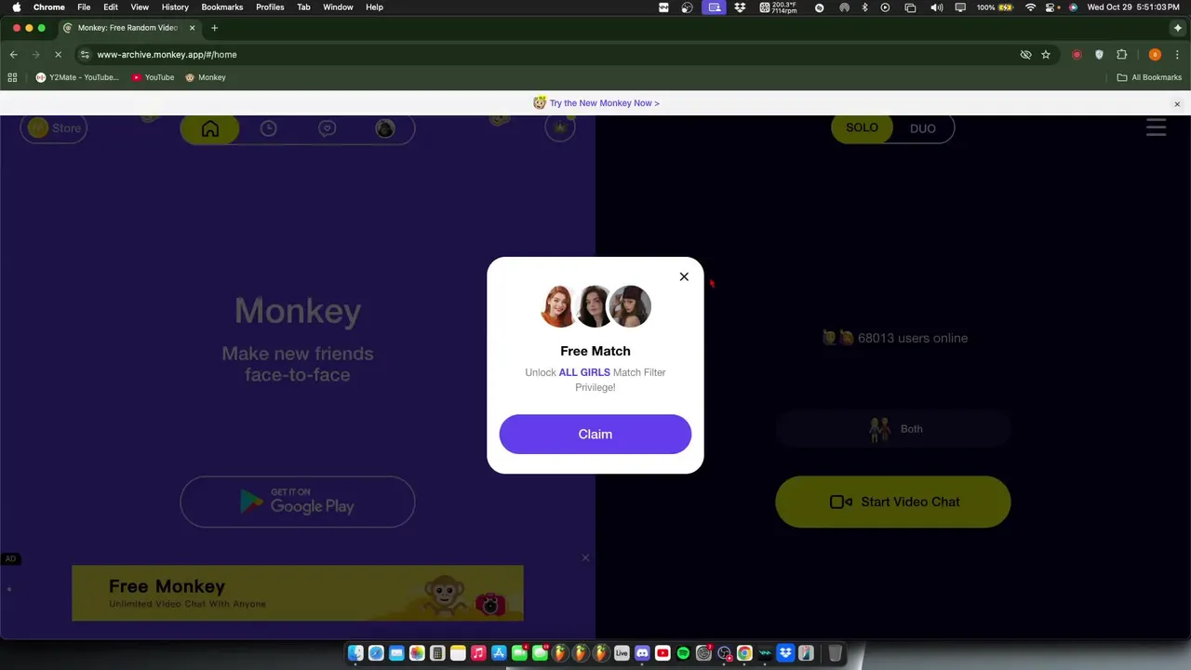Open Chrome three-dot menu
Image resolution: width=1191 pixels, height=670 pixels.
(x=1177, y=55)
